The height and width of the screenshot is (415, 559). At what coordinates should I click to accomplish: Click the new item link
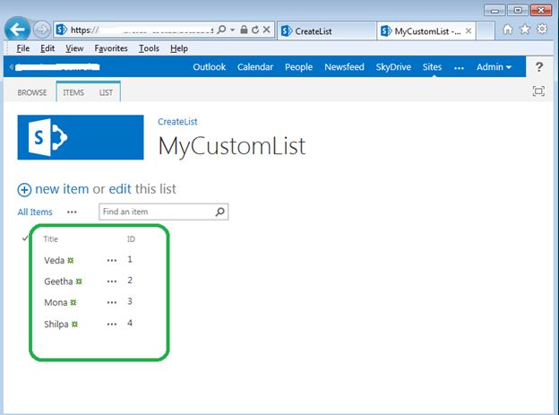[62, 189]
